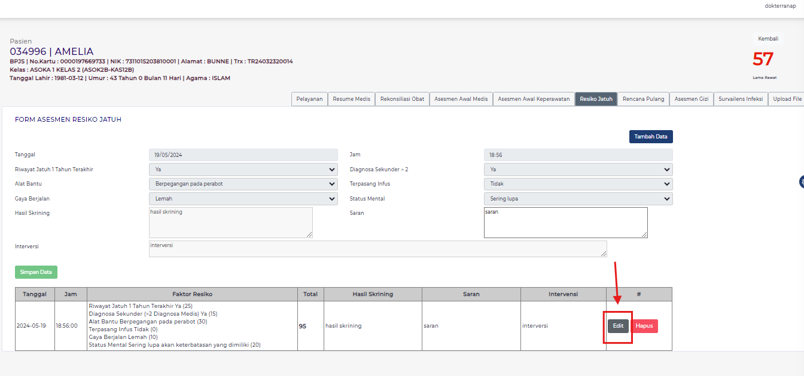Open the Status Mental dropdown

(578, 198)
